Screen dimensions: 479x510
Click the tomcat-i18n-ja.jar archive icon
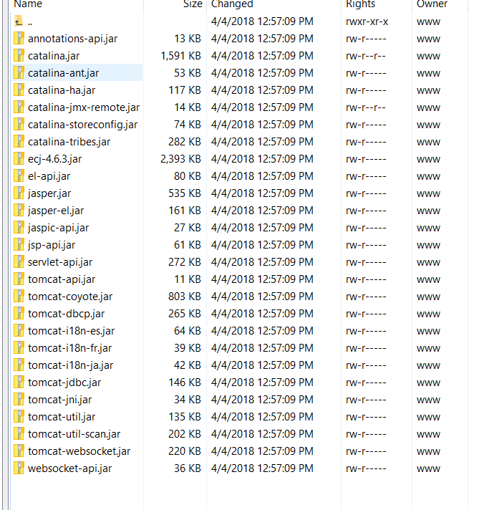pyautogui.click(x=19, y=365)
